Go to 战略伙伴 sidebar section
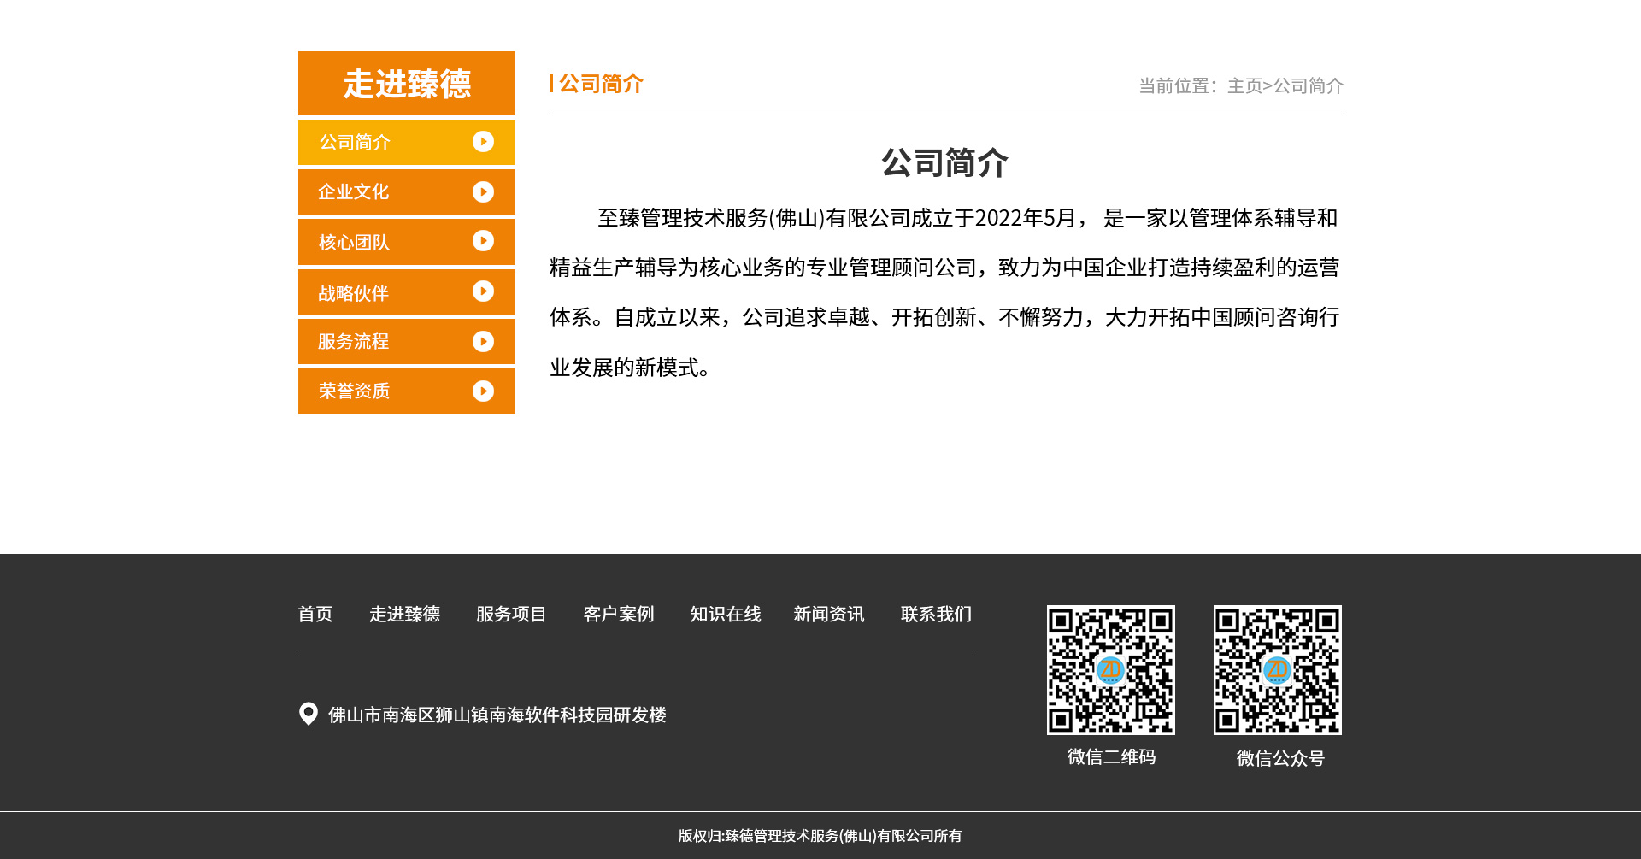Screen dimensions: 1641x859 tap(354, 293)
